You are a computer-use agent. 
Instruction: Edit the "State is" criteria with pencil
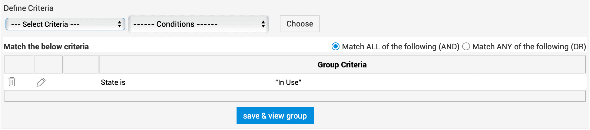(41, 82)
